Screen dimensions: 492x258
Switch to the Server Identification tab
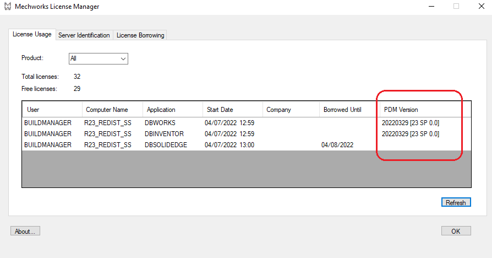[x=84, y=35]
